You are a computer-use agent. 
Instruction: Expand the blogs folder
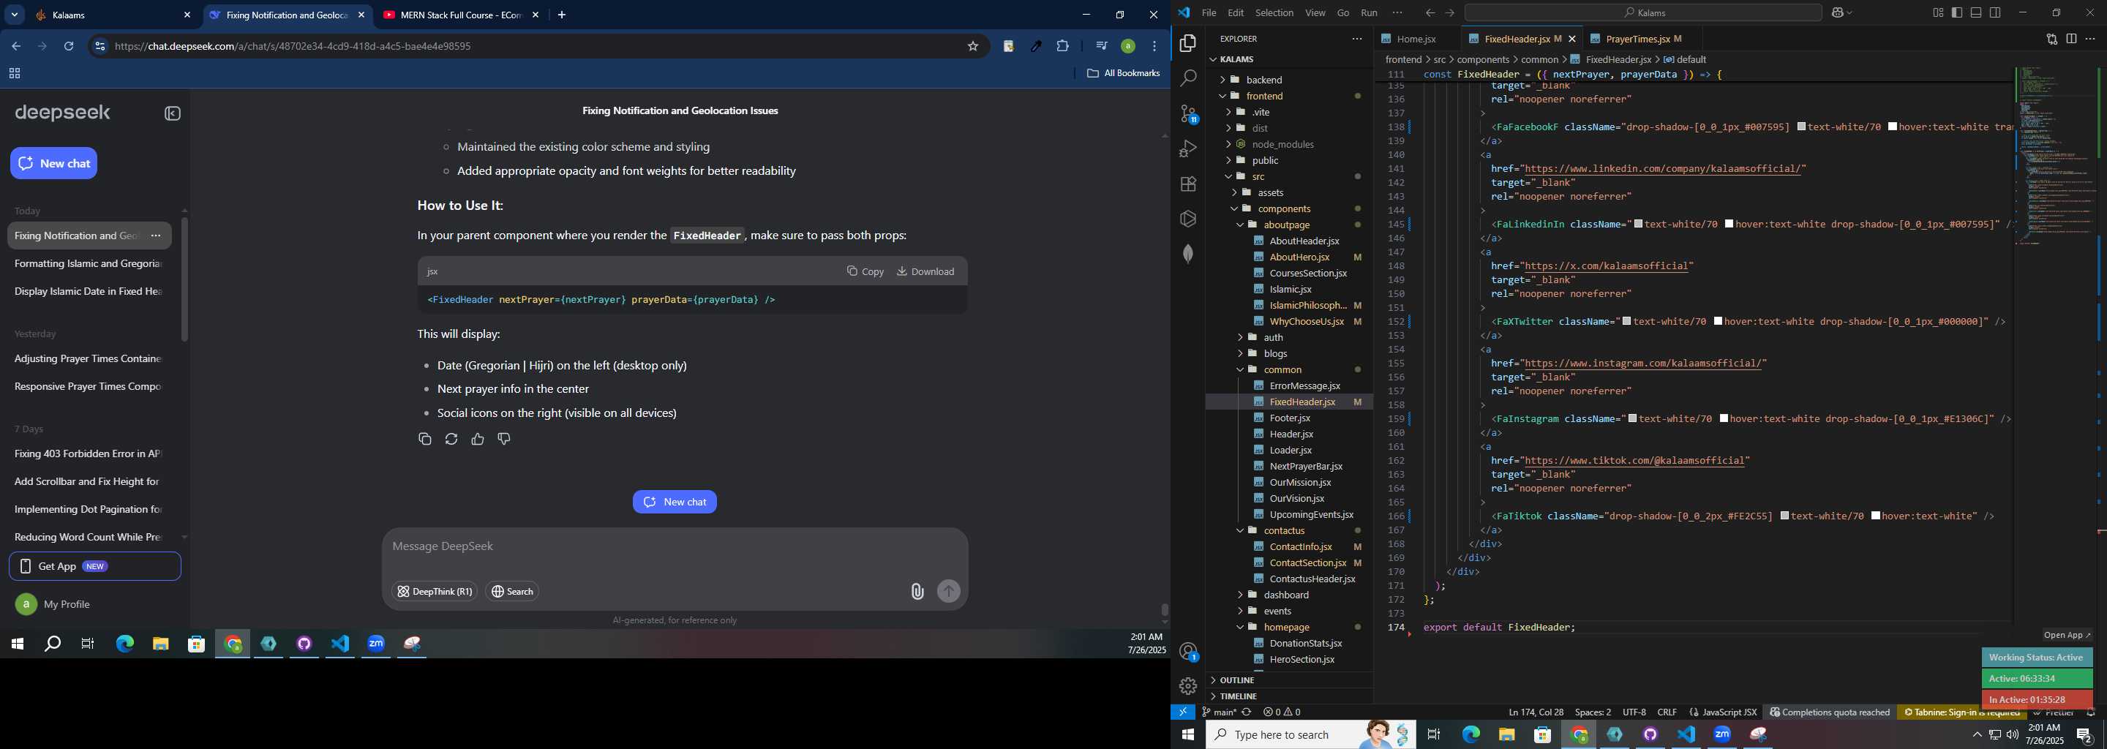[x=1275, y=353]
